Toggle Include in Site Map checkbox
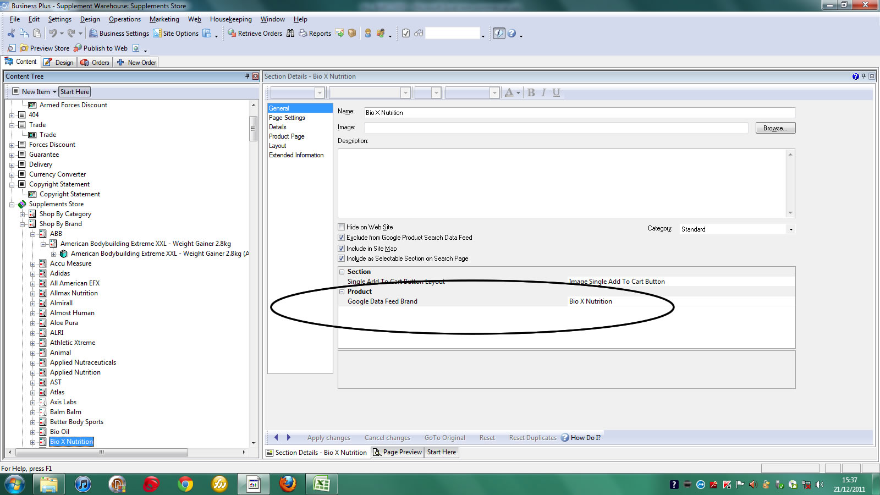Screen dimensions: 880x495 click(342, 249)
